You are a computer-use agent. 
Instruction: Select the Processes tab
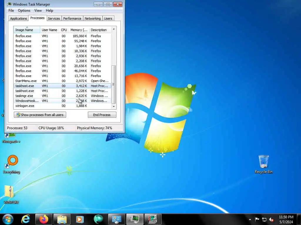(x=37, y=18)
